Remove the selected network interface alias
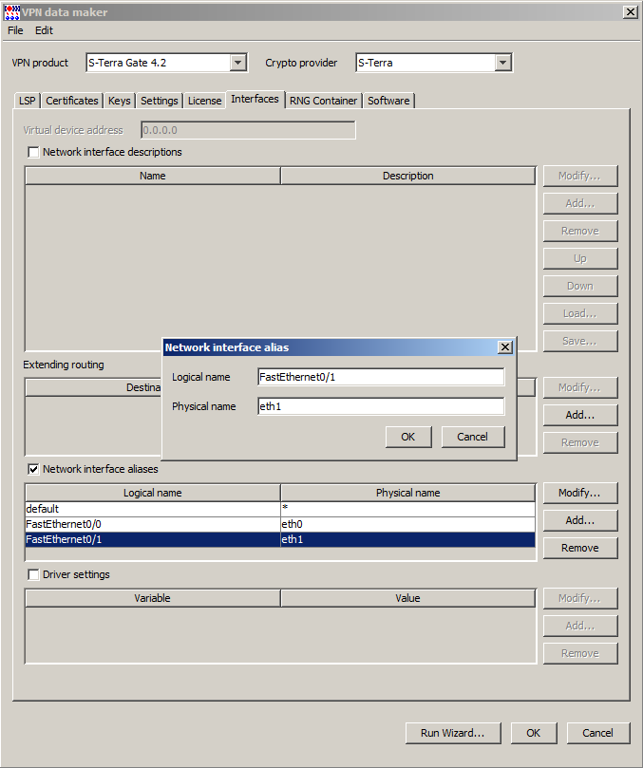 (x=579, y=548)
